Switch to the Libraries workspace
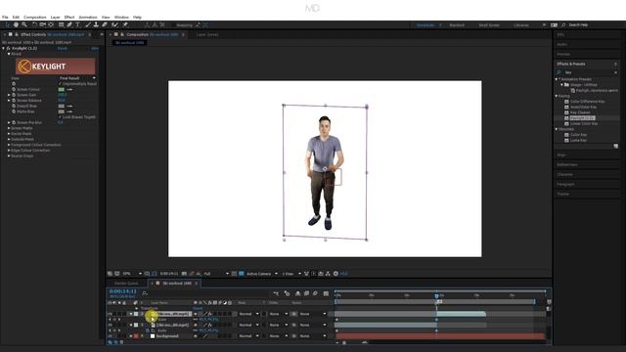Image resolution: width=626 pixels, height=352 pixels. (x=521, y=25)
